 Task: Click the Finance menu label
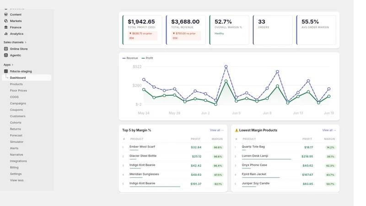pos(16,27)
